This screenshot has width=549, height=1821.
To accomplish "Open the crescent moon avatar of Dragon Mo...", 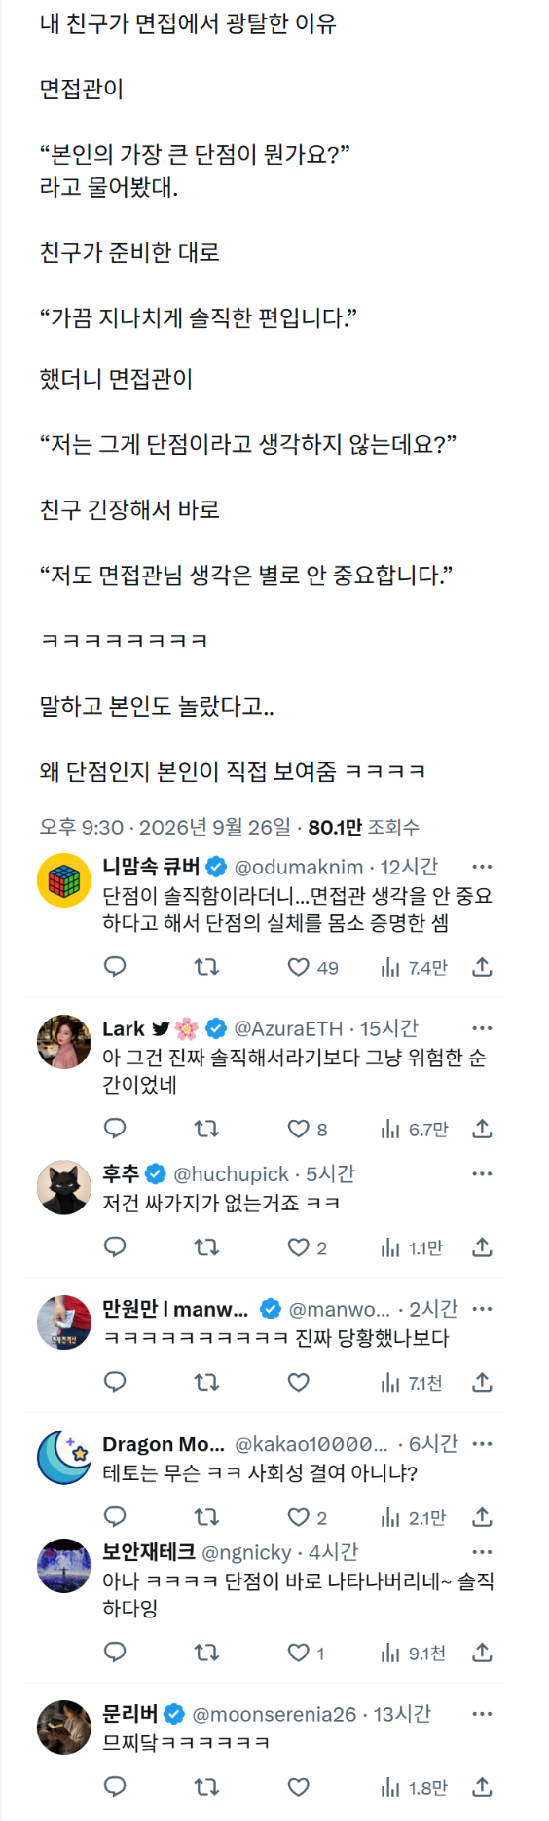I will (64, 1458).
